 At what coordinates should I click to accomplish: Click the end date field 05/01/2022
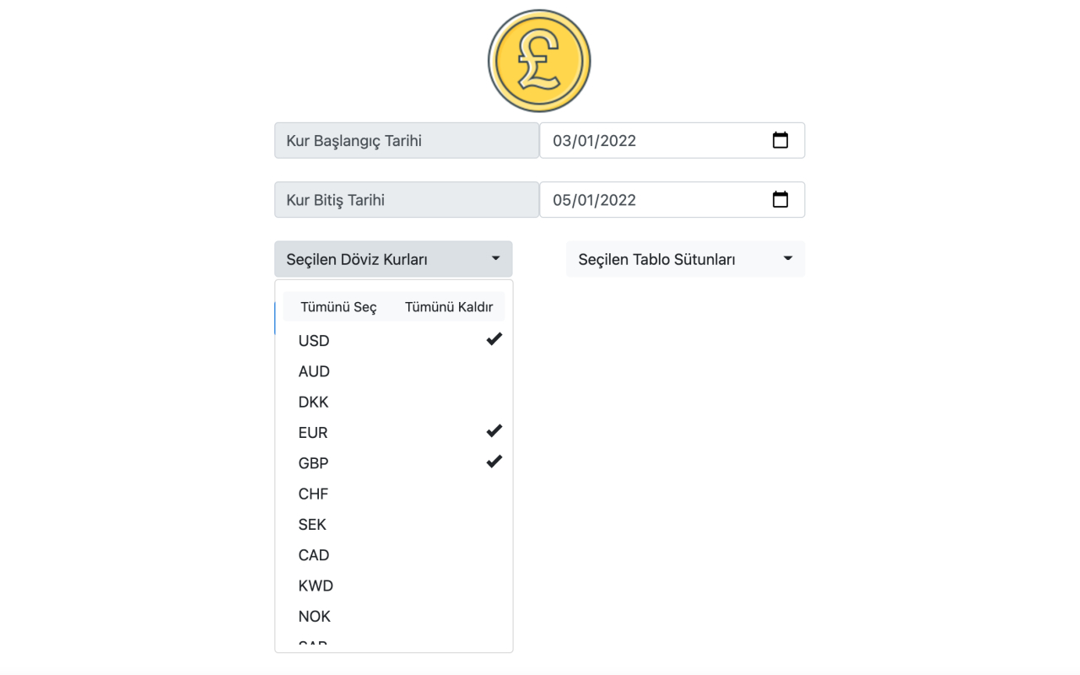pos(672,199)
